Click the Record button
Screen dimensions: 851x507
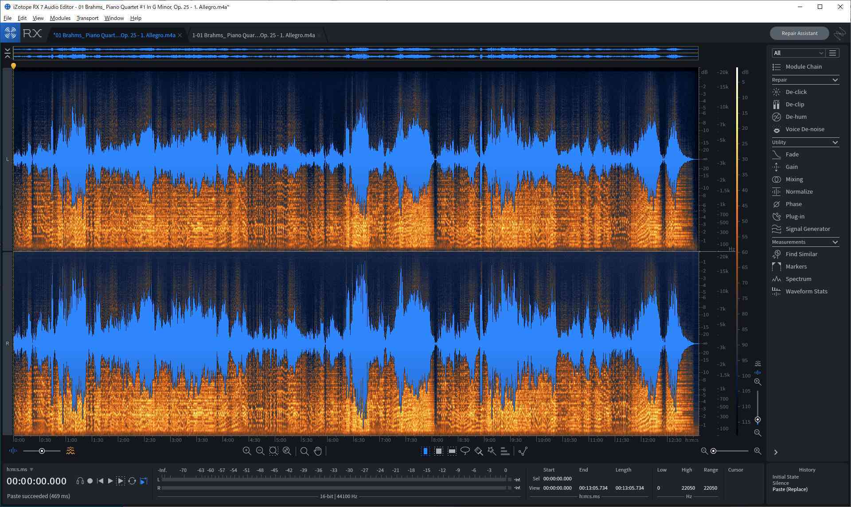pyautogui.click(x=90, y=481)
